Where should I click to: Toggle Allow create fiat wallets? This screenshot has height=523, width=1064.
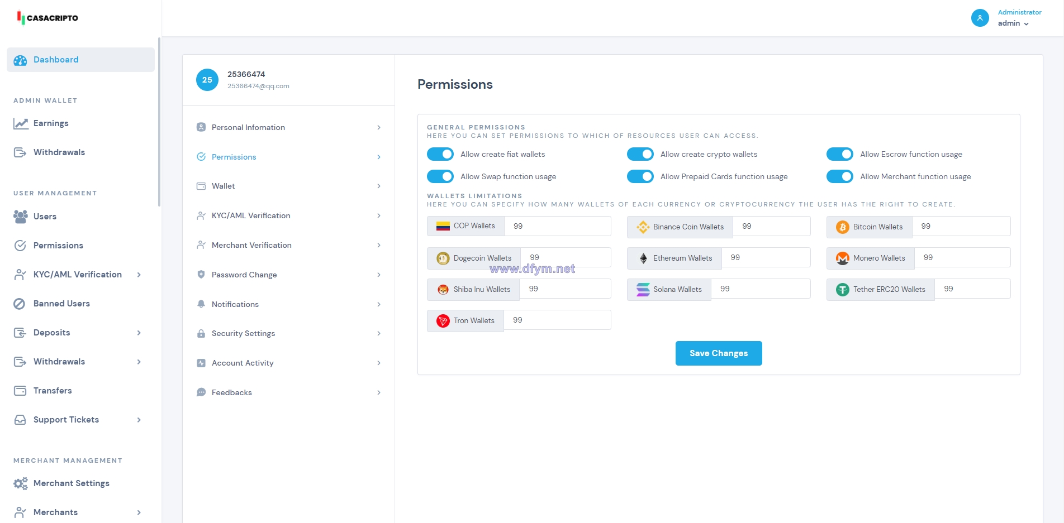(440, 154)
